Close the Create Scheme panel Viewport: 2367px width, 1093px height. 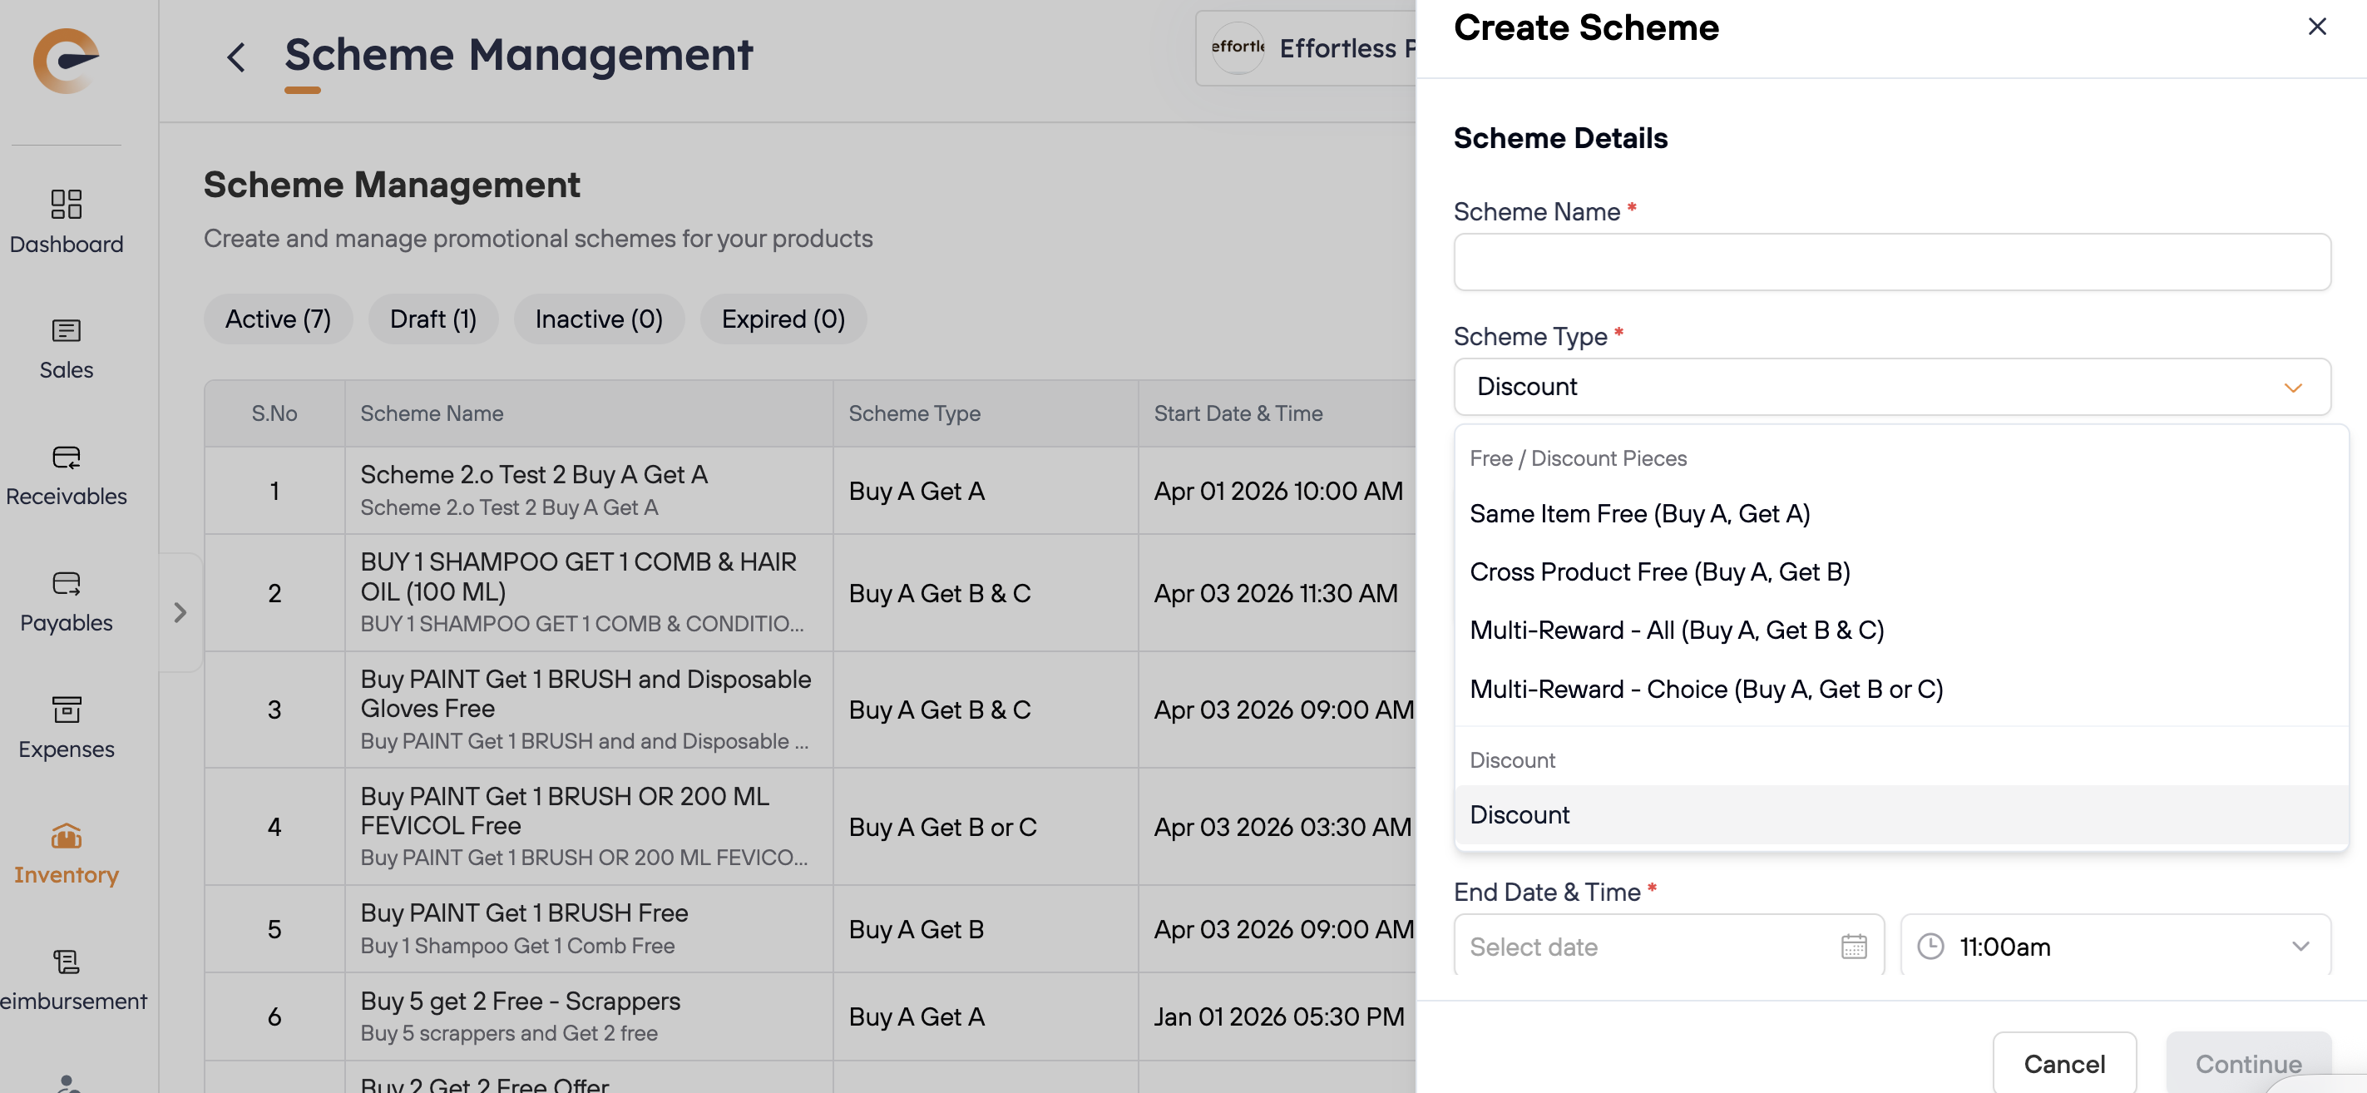[x=2316, y=27]
